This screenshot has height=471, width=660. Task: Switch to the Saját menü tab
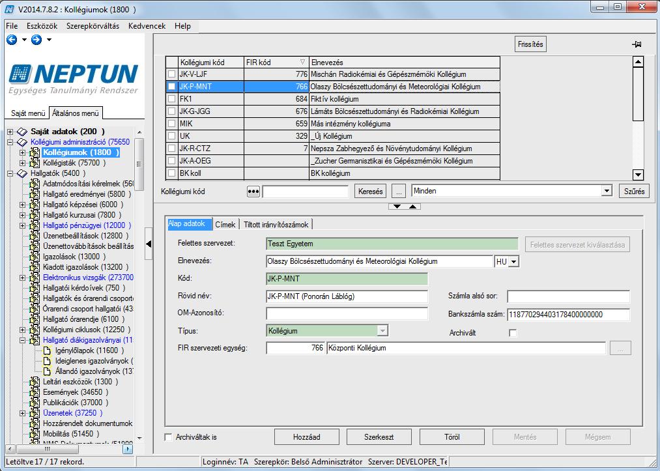click(x=28, y=113)
